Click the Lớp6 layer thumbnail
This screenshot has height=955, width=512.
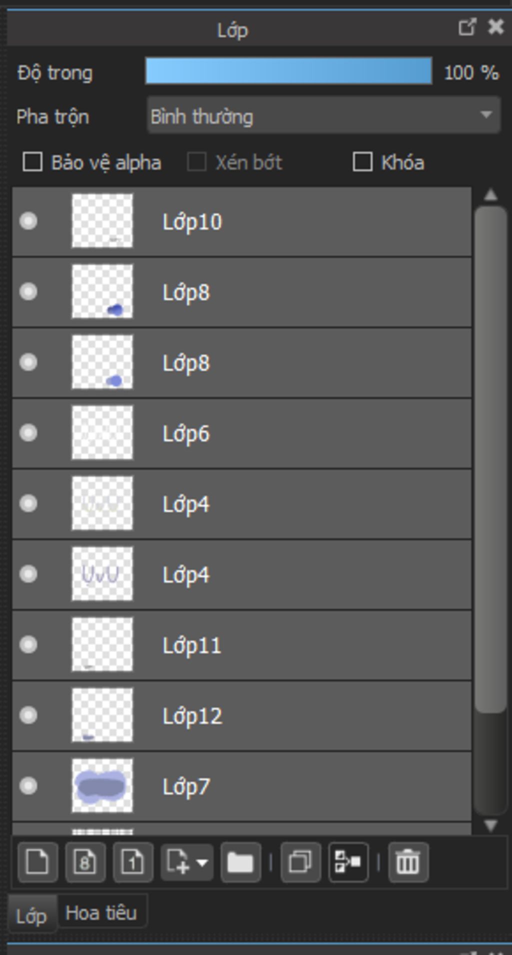coord(102,432)
